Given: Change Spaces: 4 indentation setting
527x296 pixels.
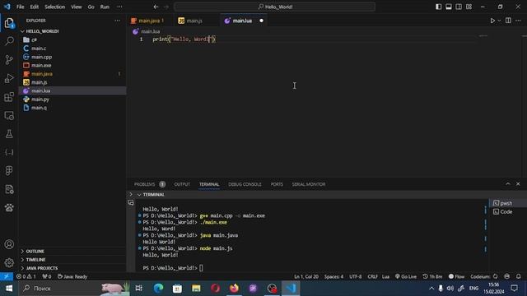Looking at the screenshot, I should tap(333, 276).
